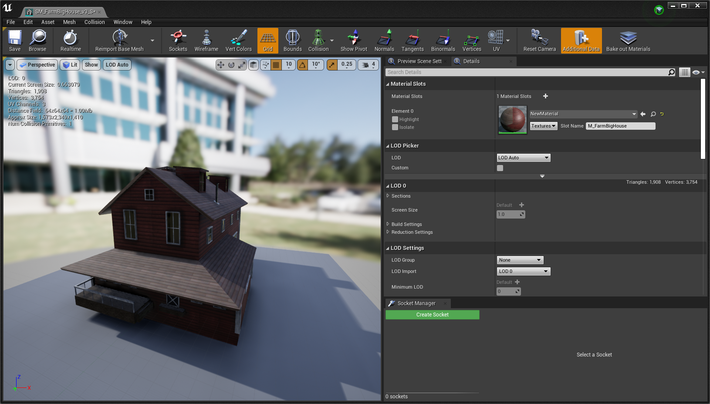The image size is (710, 404).
Task: Toggle the Bounds display
Action: pos(292,40)
